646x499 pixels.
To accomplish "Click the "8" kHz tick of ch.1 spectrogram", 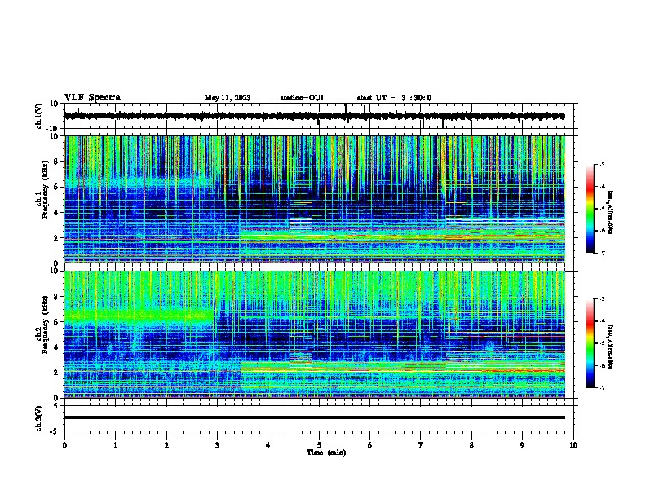I will 56,161.
